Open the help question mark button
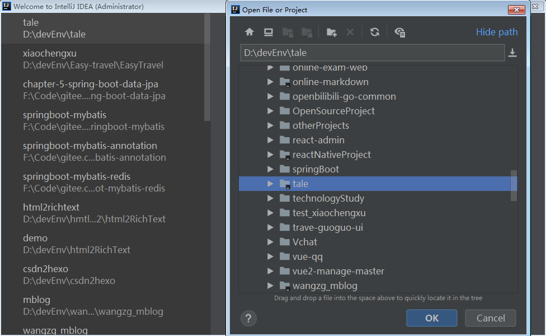Image resolution: width=546 pixels, height=336 pixels. 248,319
